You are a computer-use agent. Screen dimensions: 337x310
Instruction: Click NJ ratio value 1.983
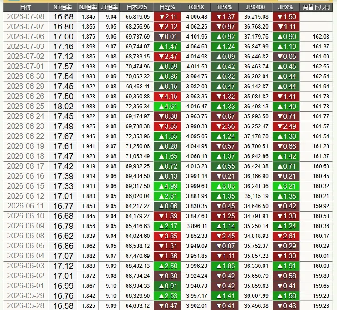[x=88, y=107]
